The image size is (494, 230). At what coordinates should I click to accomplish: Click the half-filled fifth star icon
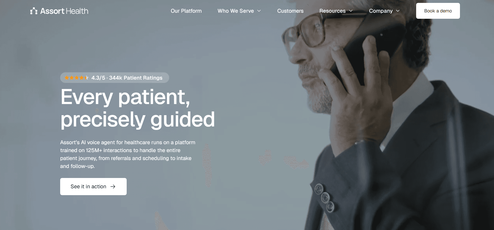click(x=87, y=78)
